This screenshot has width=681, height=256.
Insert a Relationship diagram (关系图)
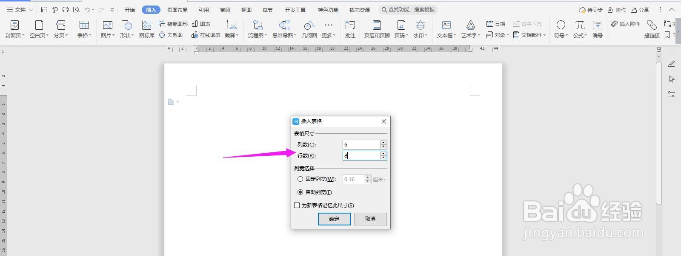171,35
